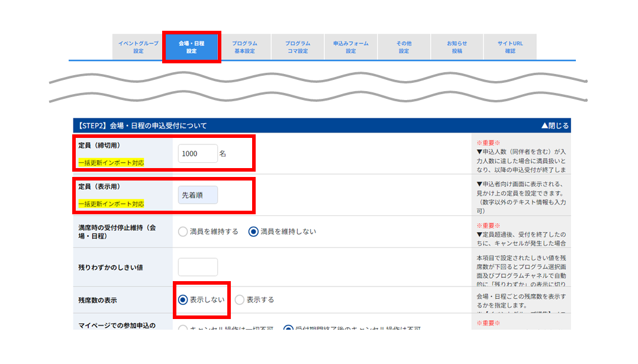Click the ※重要※ note beside 満席時の受付停止維持
The width and height of the screenshot is (638, 364).
[488, 226]
